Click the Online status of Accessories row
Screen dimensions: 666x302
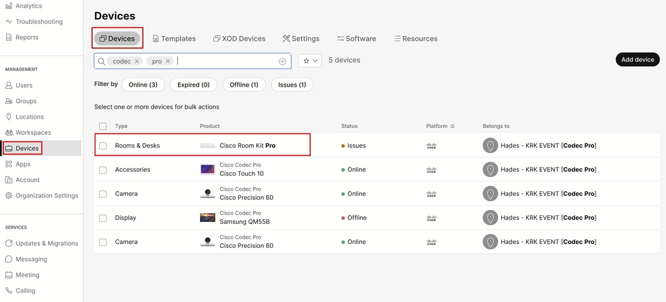coord(353,169)
